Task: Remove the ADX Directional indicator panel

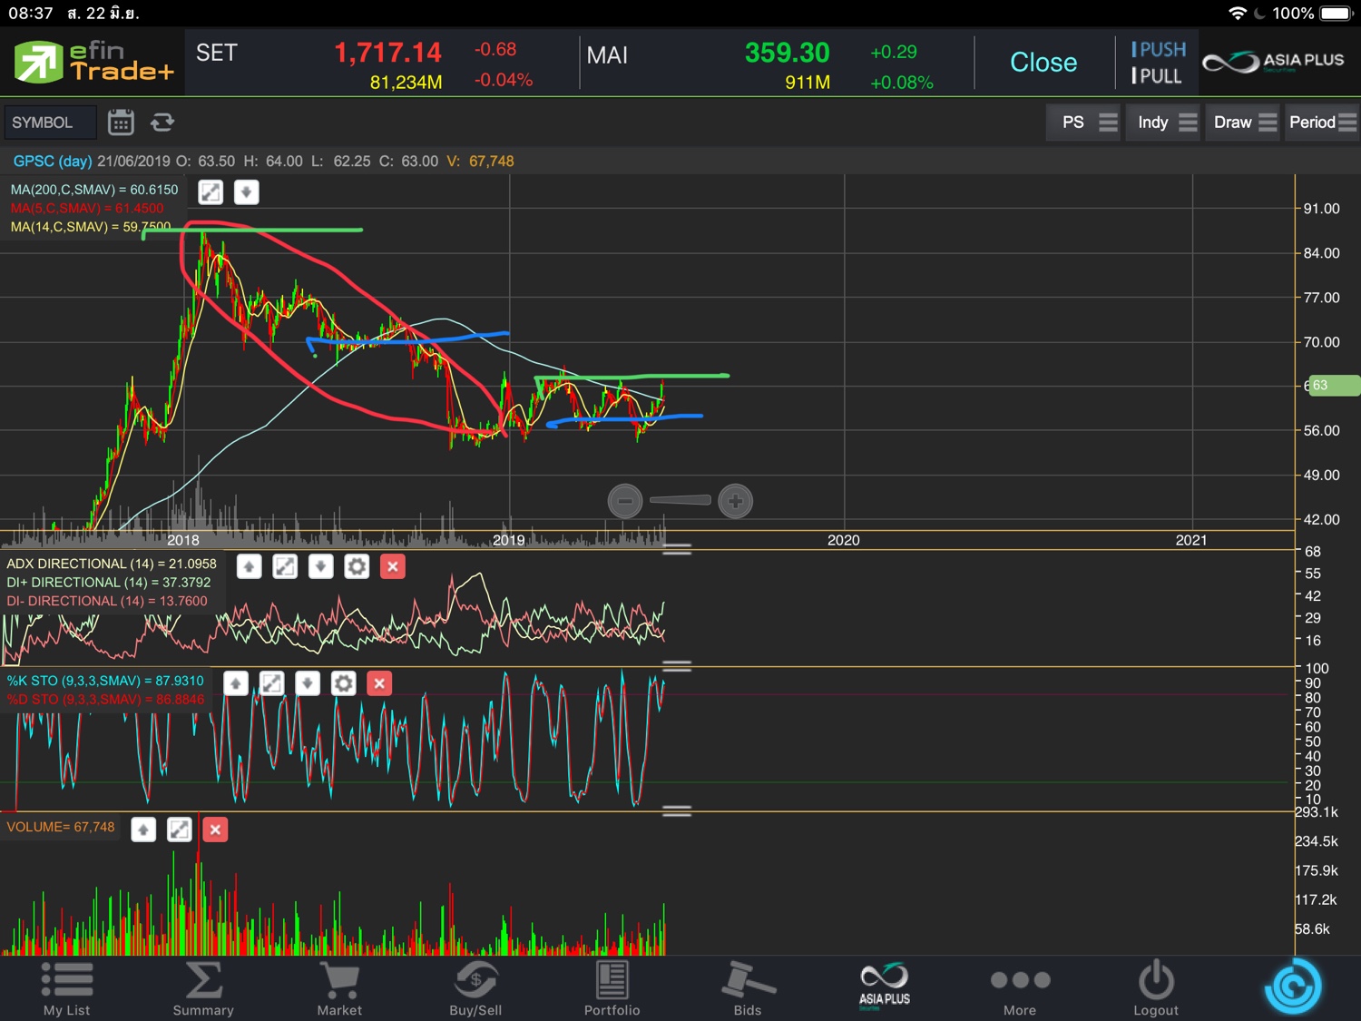Action: click(x=393, y=567)
